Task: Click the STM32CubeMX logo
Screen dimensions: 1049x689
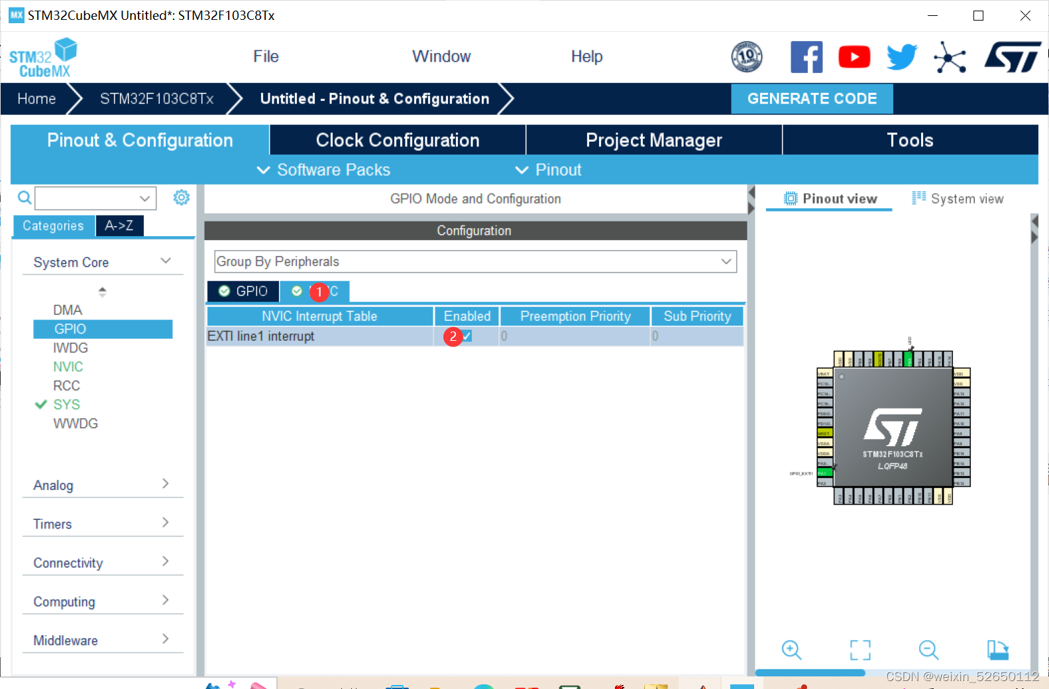Action: (43, 58)
